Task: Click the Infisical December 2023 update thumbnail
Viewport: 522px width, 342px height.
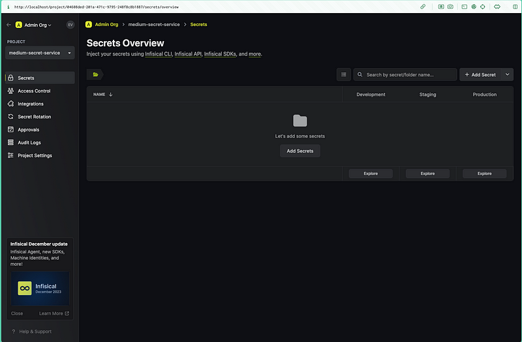Action: click(x=40, y=289)
